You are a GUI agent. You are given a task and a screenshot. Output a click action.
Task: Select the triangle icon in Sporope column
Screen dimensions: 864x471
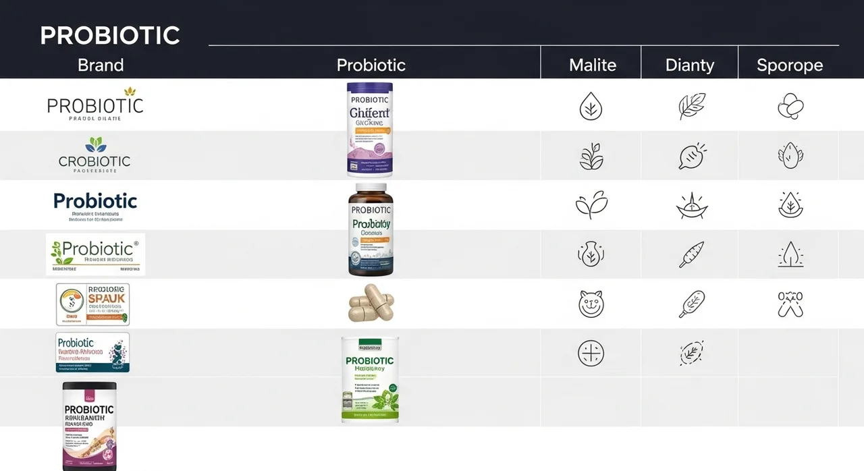click(790, 254)
